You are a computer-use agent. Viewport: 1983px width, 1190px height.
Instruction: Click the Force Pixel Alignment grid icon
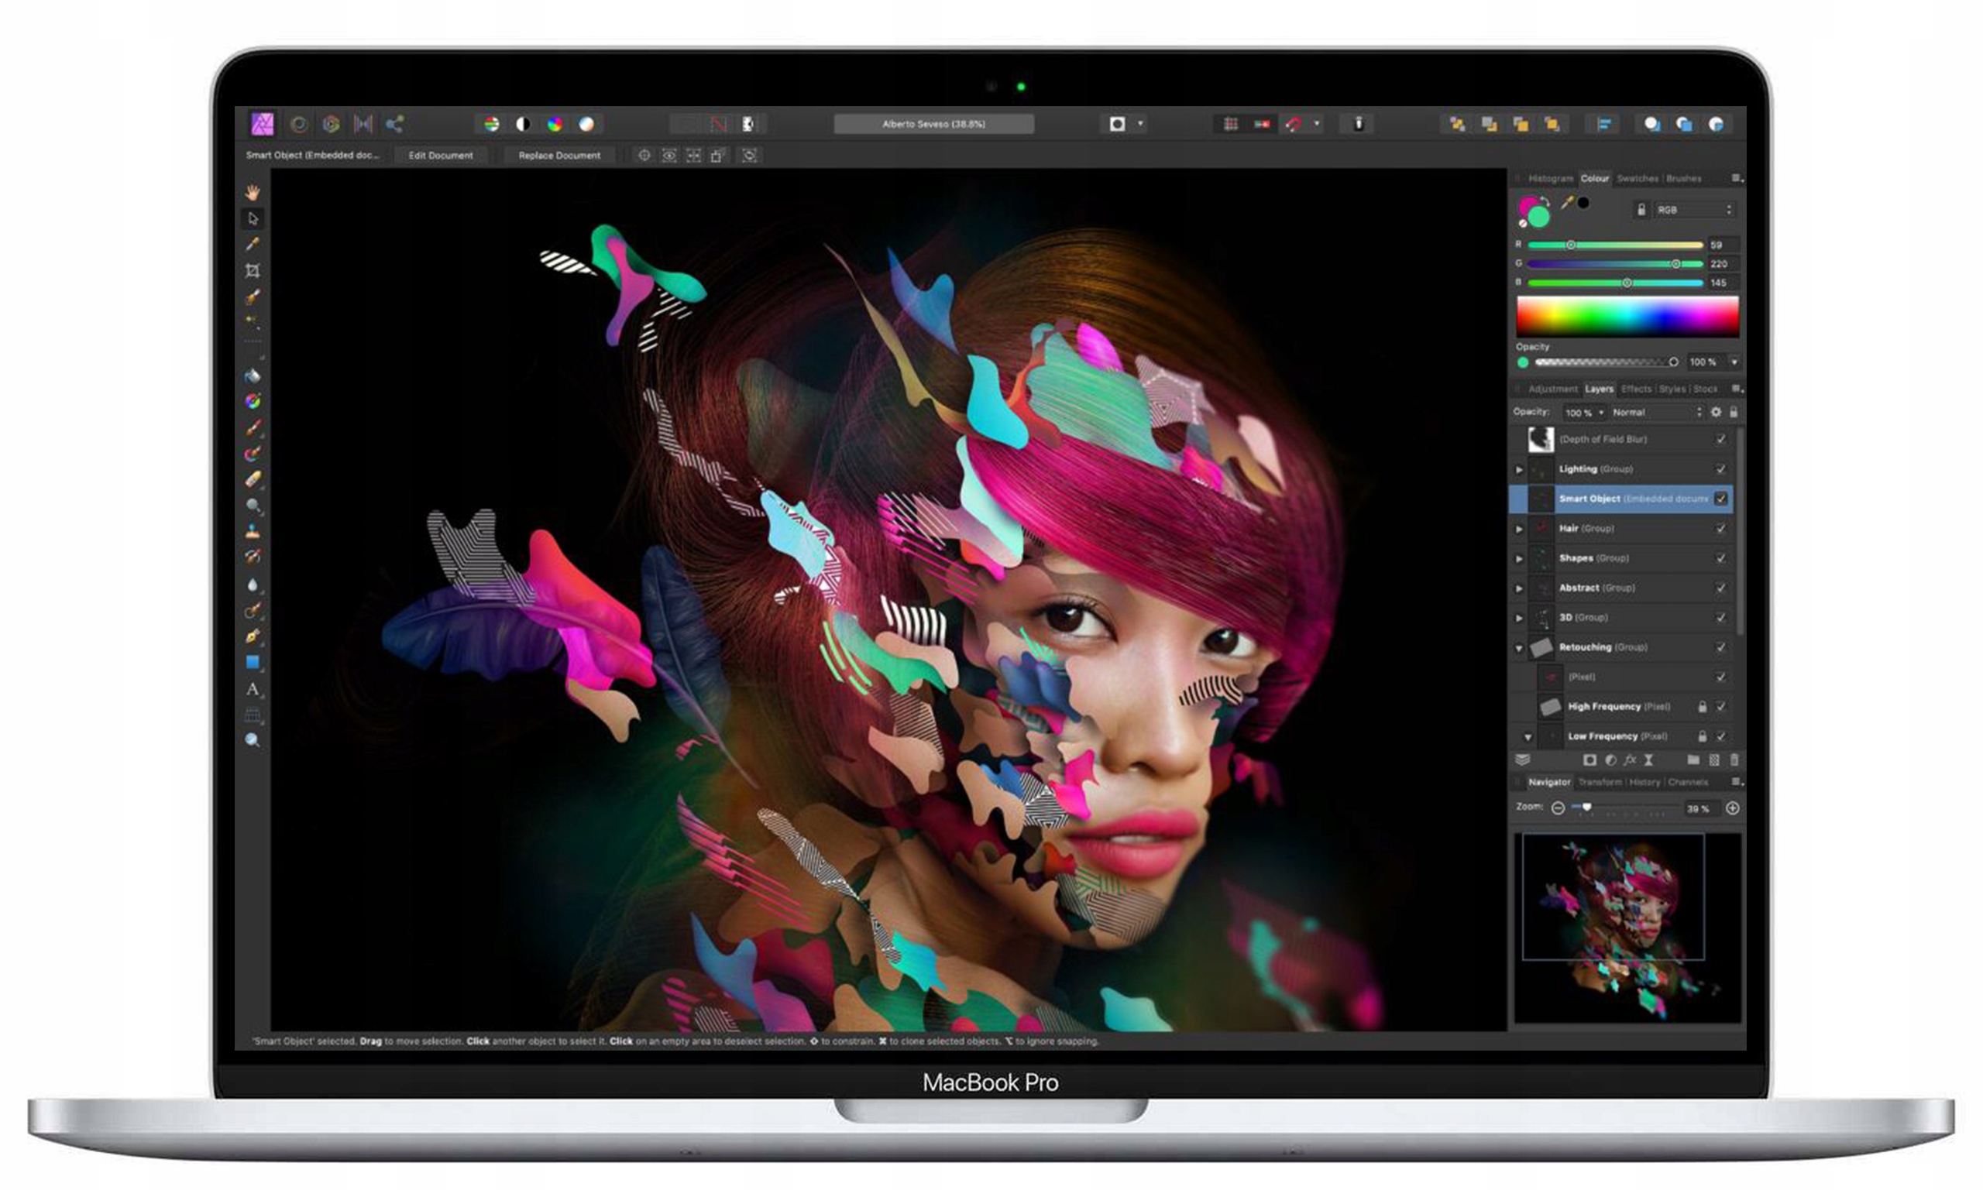point(1231,124)
